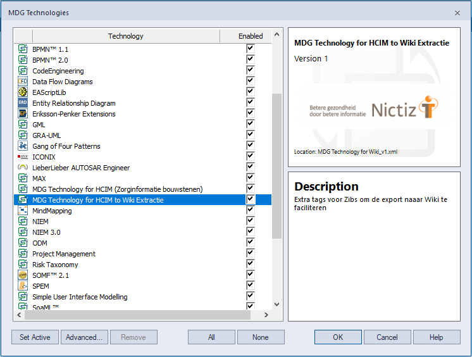Click the MindMapping row icon
Viewport: 472px width, 357px height.
point(23,211)
